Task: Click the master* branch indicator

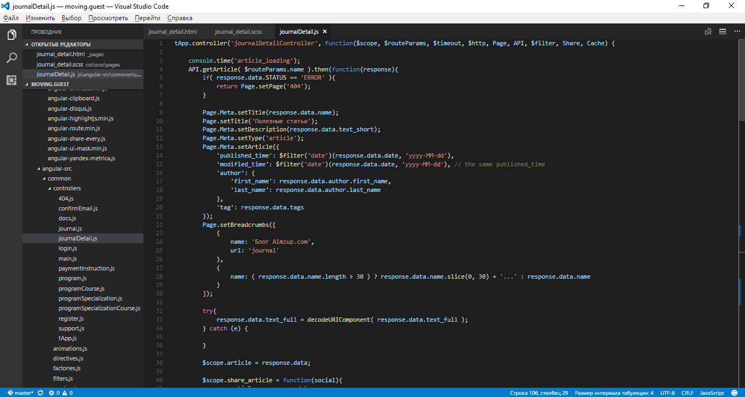Action: coord(21,393)
